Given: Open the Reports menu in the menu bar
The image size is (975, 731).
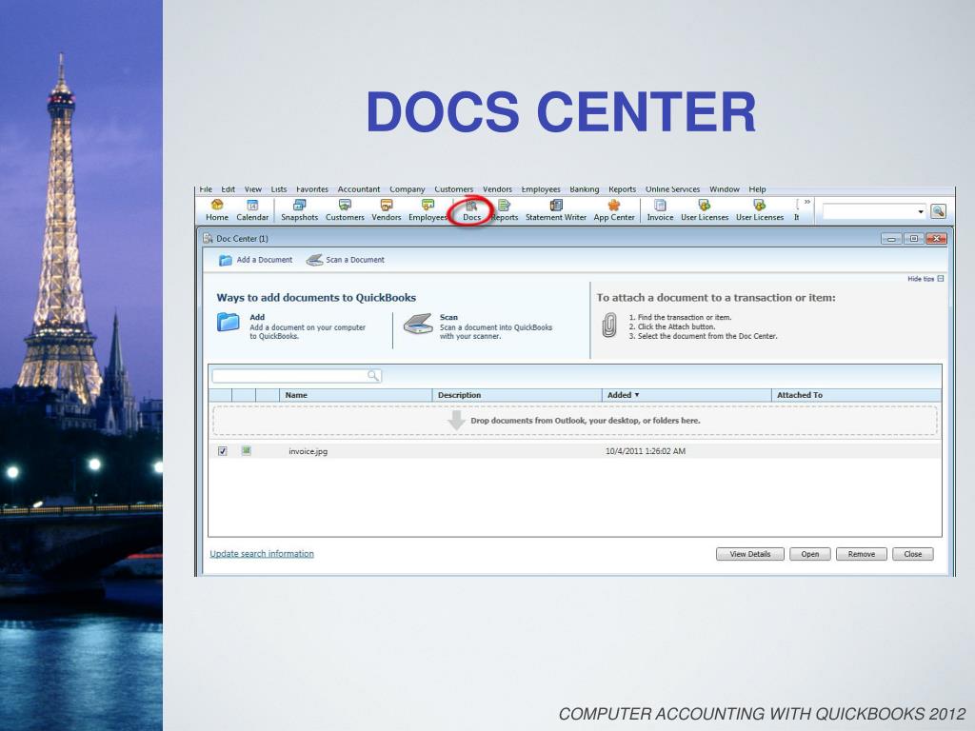Looking at the screenshot, I should [x=623, y=189].
